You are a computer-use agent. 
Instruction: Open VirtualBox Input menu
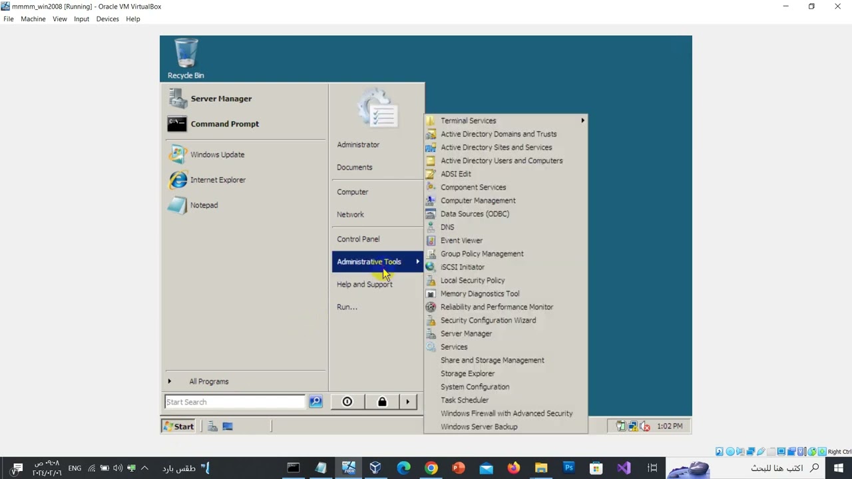(82, 19)
